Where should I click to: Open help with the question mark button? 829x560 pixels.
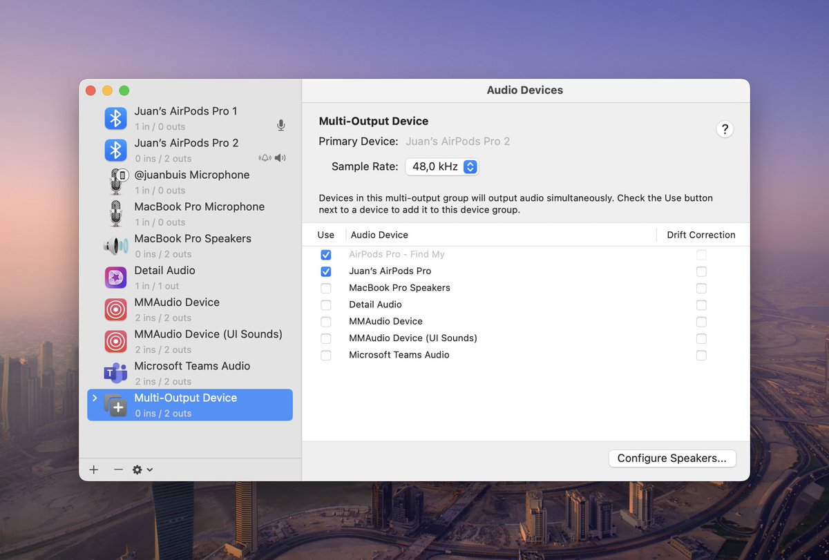point(724,129)
